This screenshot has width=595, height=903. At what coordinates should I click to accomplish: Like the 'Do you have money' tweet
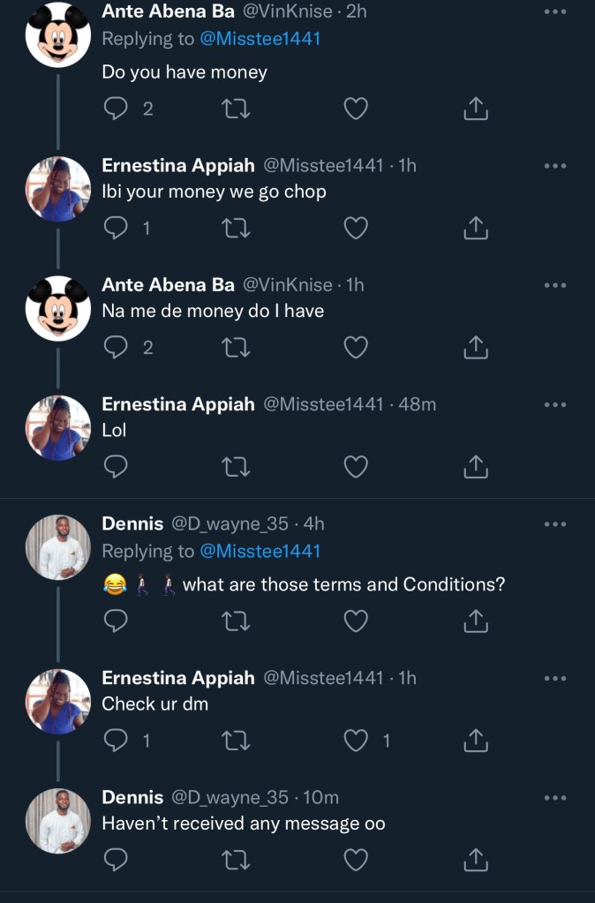[x=355, y=109]
